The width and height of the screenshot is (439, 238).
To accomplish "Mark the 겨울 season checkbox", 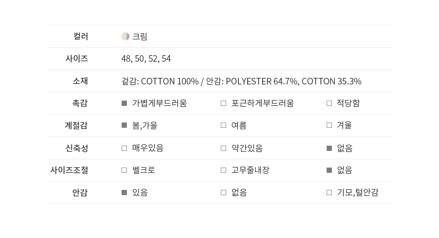I will [x=329, y=125].
